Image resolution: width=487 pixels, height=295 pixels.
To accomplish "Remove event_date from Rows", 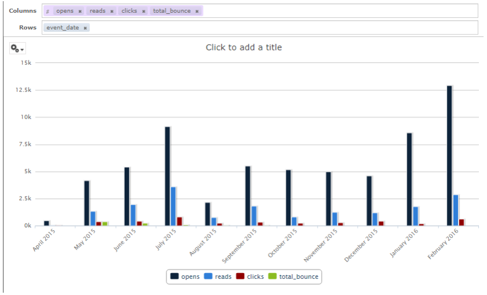I will point(85,28).
